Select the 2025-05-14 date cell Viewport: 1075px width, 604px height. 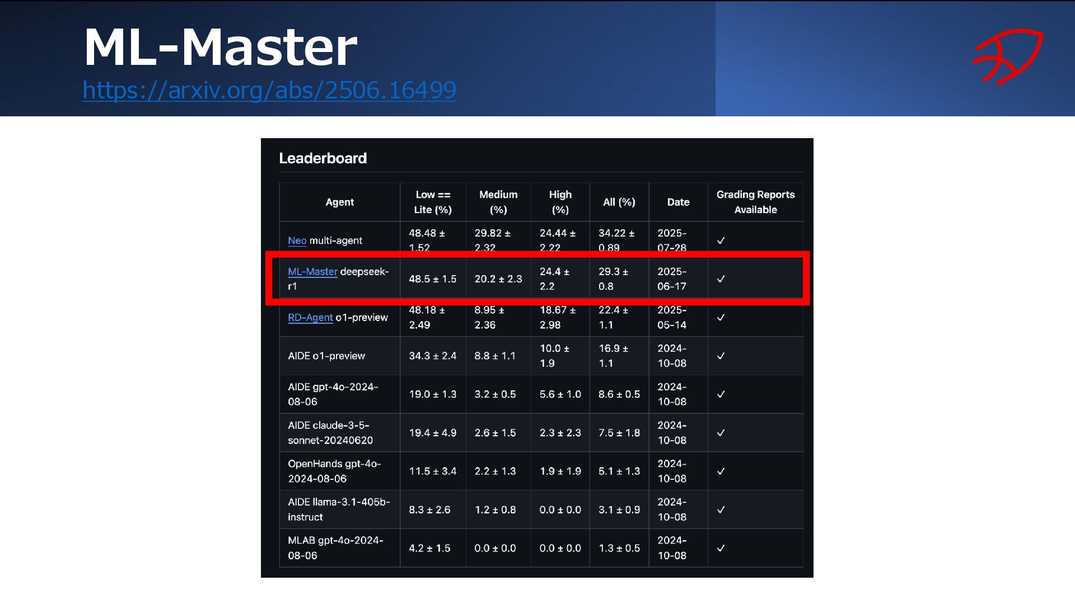pyautogui.click(x=679, y=317)
